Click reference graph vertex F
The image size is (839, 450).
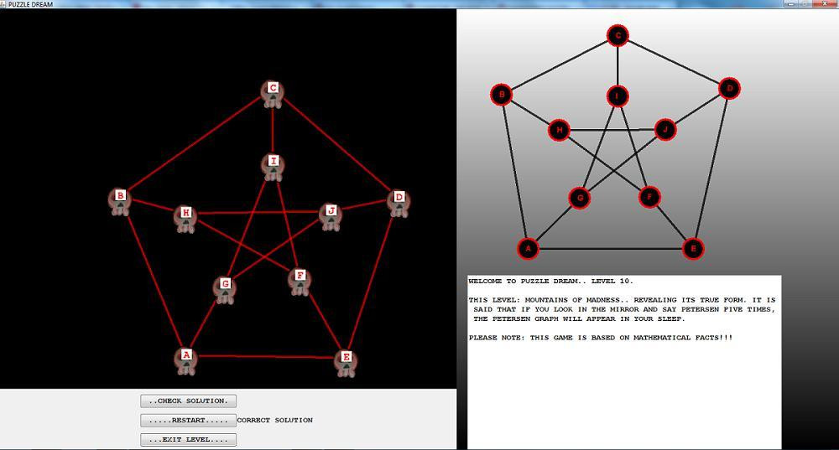pyautogui.click(x=649, y=197)
